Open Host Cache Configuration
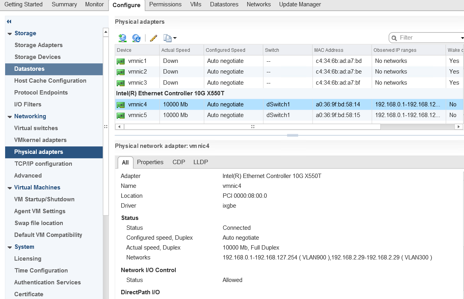 pyautogui.click(x=50, y=81)
